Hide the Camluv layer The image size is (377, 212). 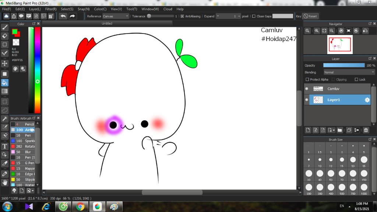307,89
